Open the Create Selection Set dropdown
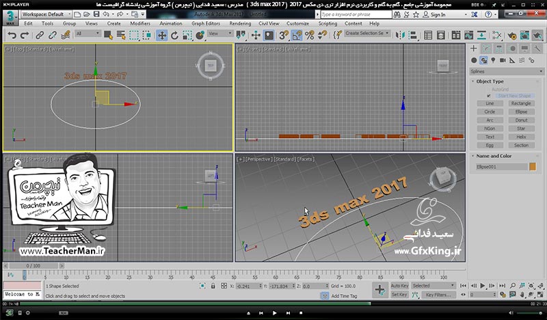The height and width of the screenshot is (320, 547). coord(367,33)
